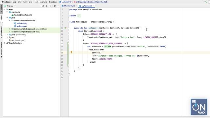This screenshot has width=210, height=118.
Task: Open the Project tool window tab
Action: 1,9
